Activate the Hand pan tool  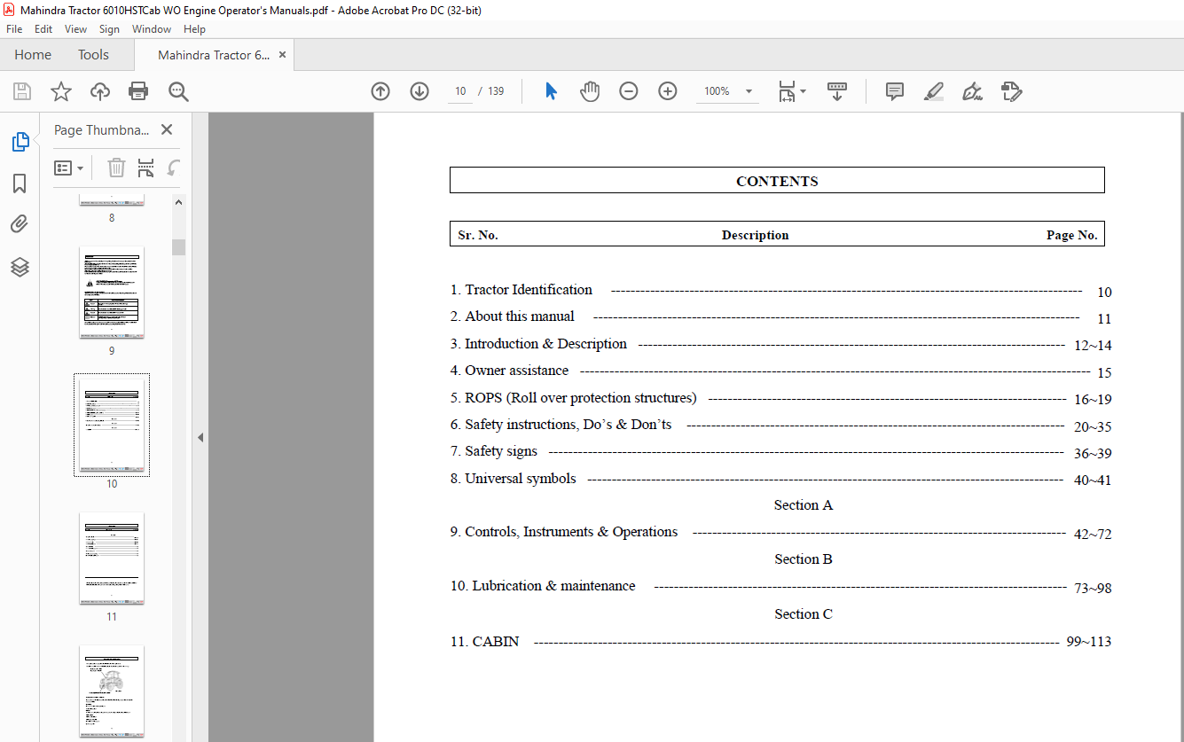[590, 91]
